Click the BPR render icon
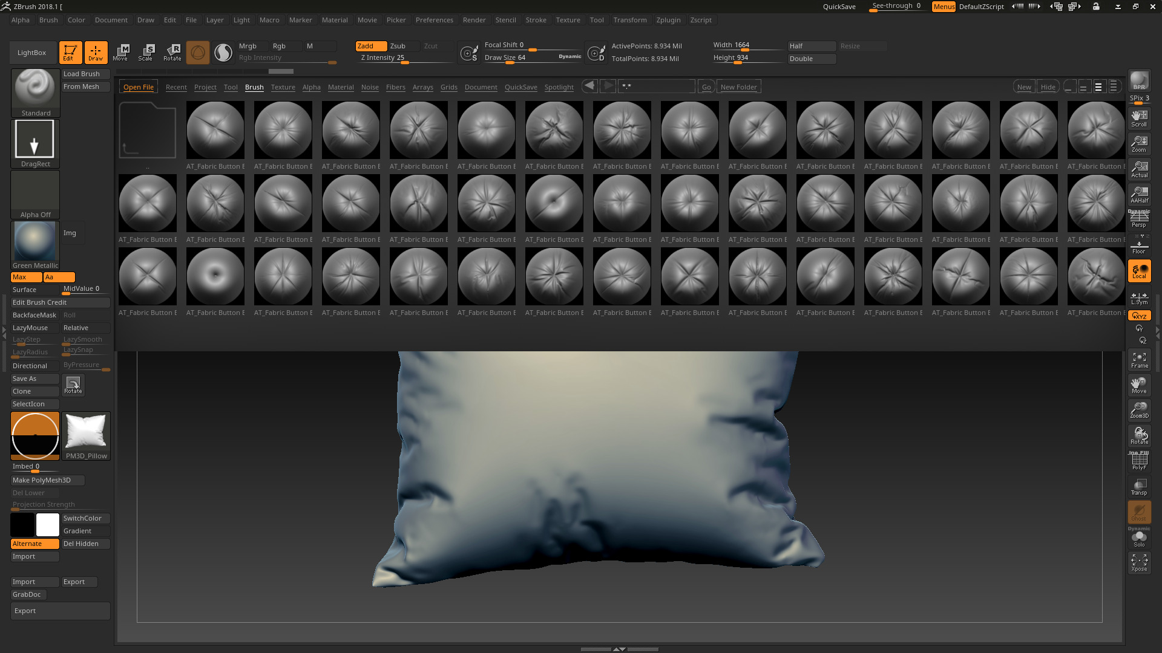This screenshot has width=1162, height=653. click(1139, 80)
